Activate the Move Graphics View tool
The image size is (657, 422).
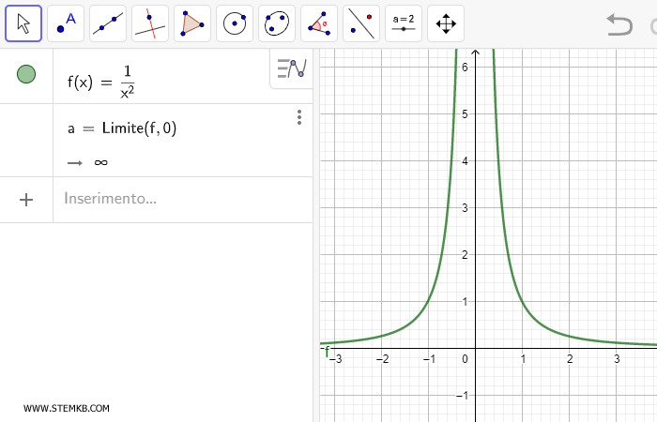pos(446,23)
